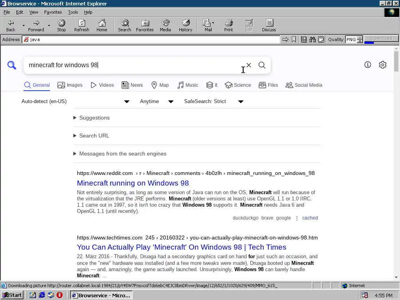Click the task scheduler tray icon
400x300 pixels.
coord(365,295)
